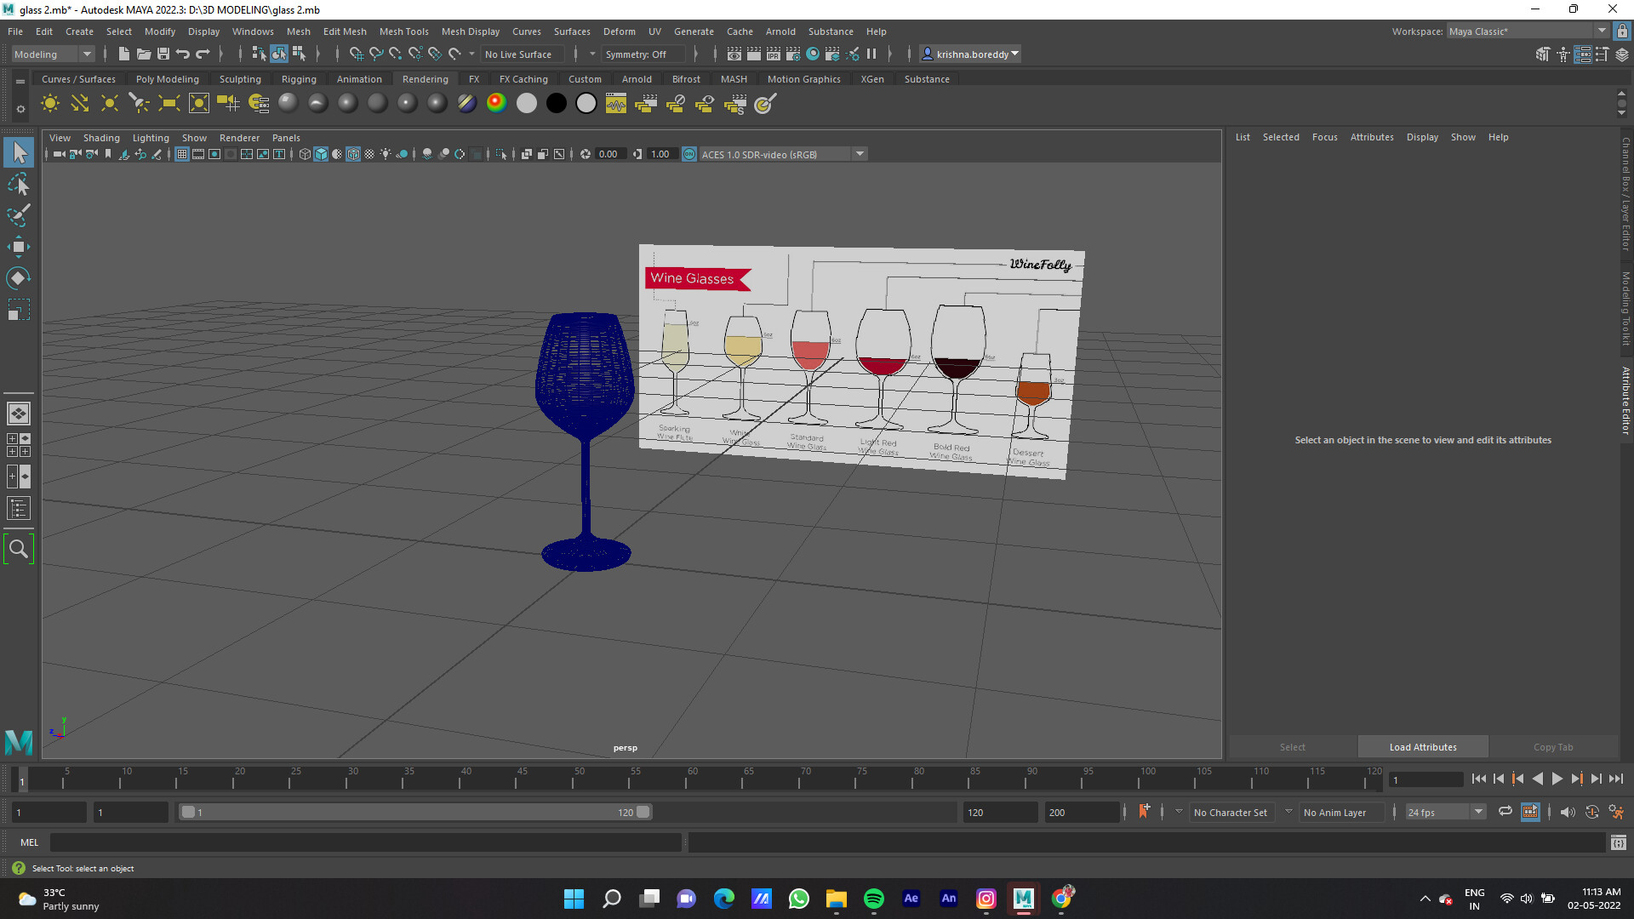Toggle Smooth Shaded display in viewport
Image resolution: width=1634 pixels, height=919 pixels.
[x=321, y=154]
